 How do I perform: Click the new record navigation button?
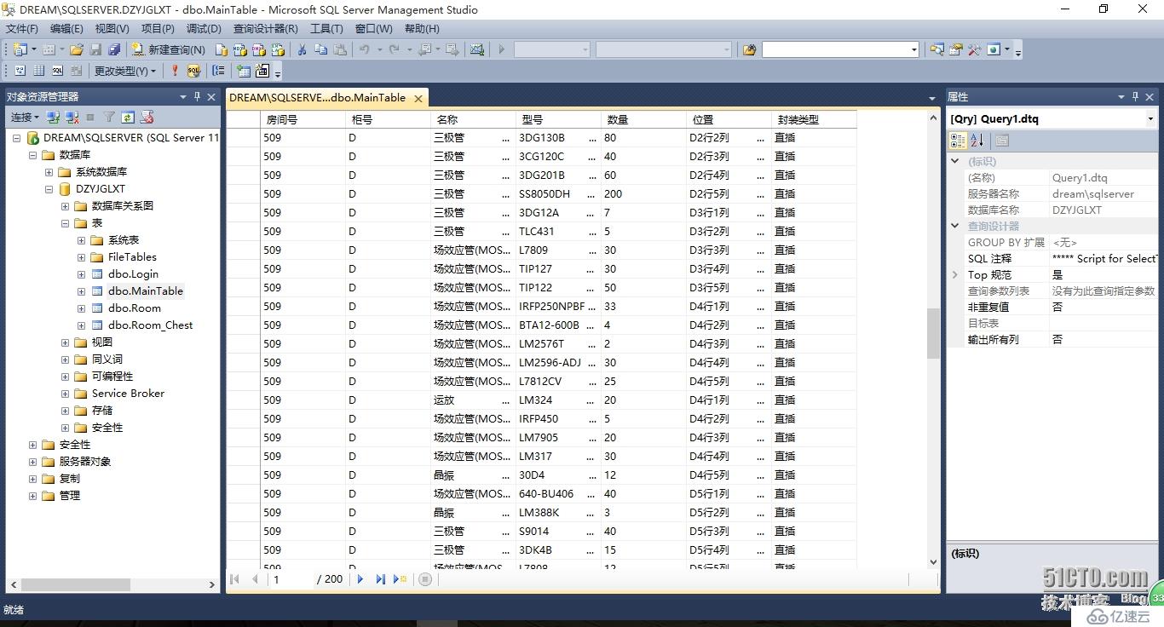click(x=400, y=579)
